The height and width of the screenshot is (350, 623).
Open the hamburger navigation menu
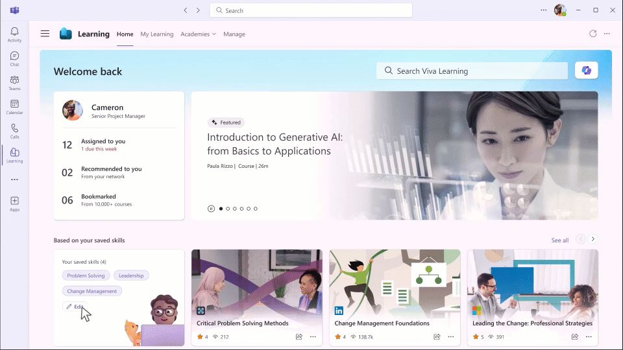(x=45, y=34)
